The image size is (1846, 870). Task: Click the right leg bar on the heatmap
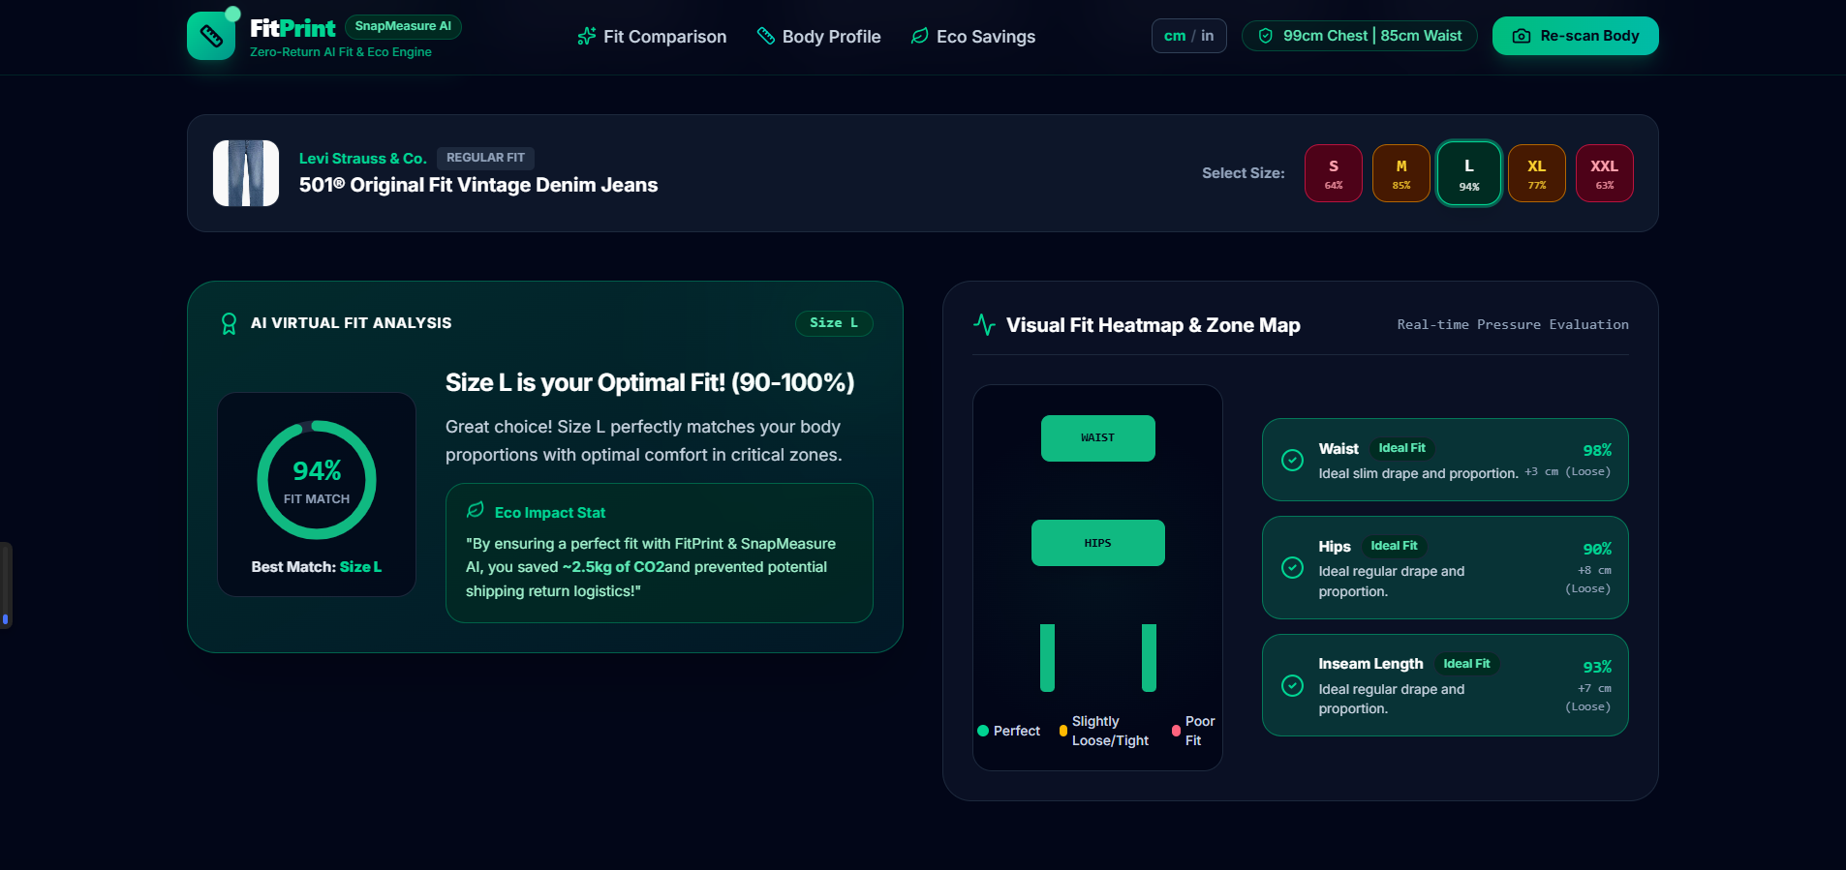click(x=1149, y=658)
